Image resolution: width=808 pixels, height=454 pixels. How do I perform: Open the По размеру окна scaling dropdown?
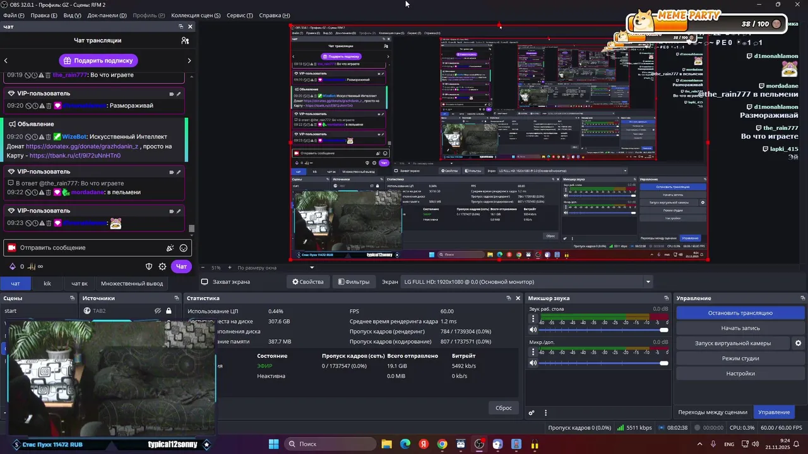tap(275, 267)
